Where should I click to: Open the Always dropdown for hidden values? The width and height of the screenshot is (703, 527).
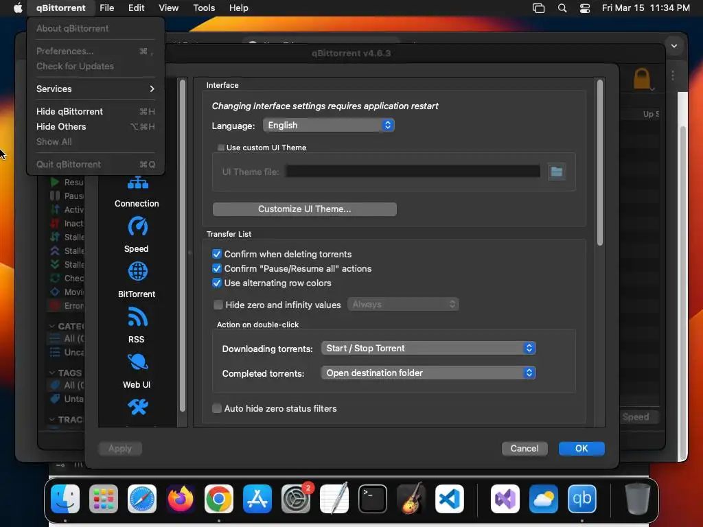[x=403, y=304]
